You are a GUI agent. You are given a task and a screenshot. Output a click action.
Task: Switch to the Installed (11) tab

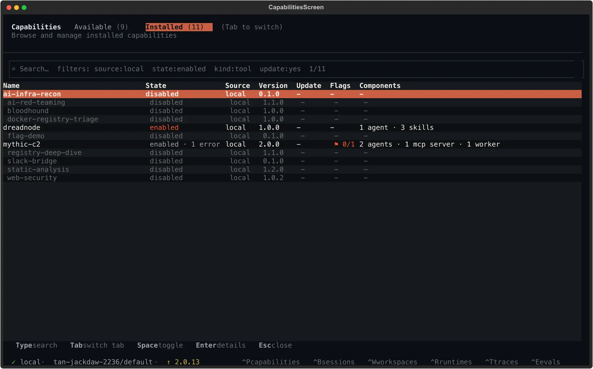[x=178, y=27]
